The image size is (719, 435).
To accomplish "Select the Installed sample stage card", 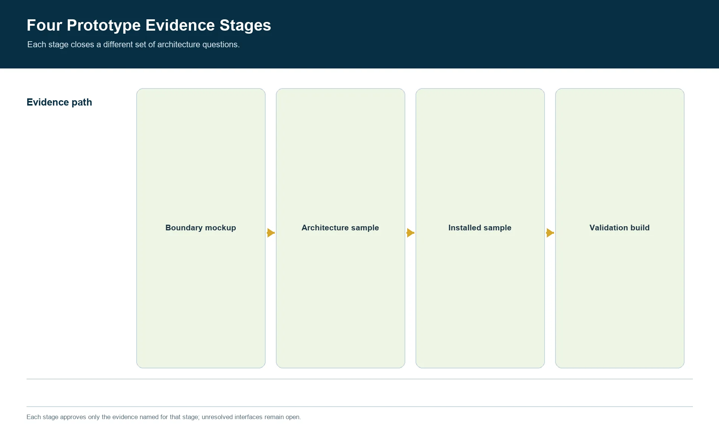I will pyautogui.click(x=480, y=228).
